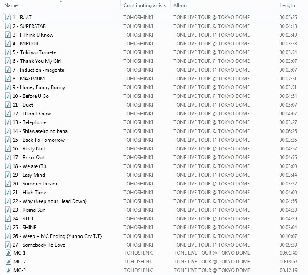Click the file icon of 9 - Honey Funny Bunny

point(8,87)
